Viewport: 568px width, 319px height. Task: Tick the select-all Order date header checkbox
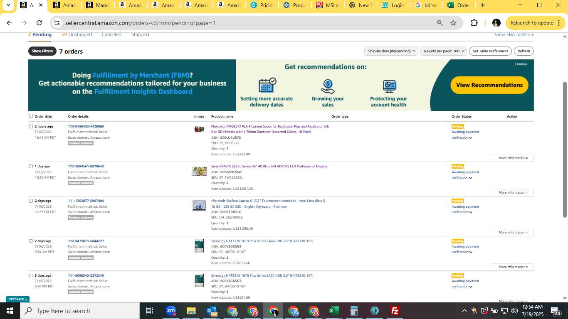(x=31, y=116)
